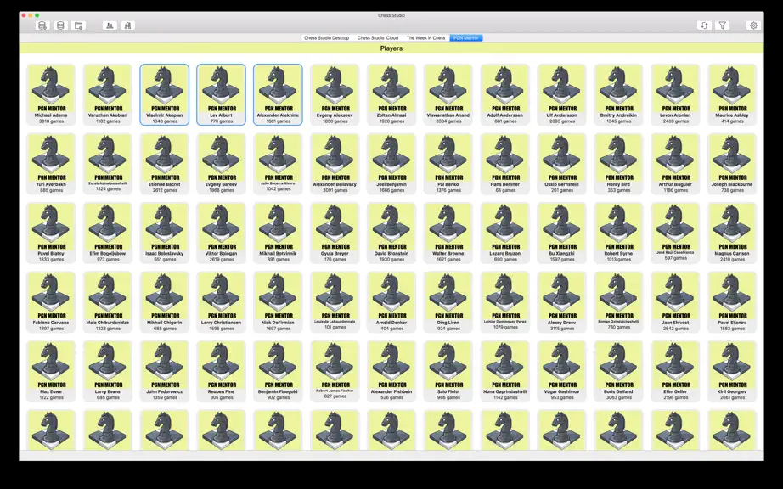Select The Week in Chess tab
Image resolution: width=783 pixels, height=489 pixels.
(425, 38)
